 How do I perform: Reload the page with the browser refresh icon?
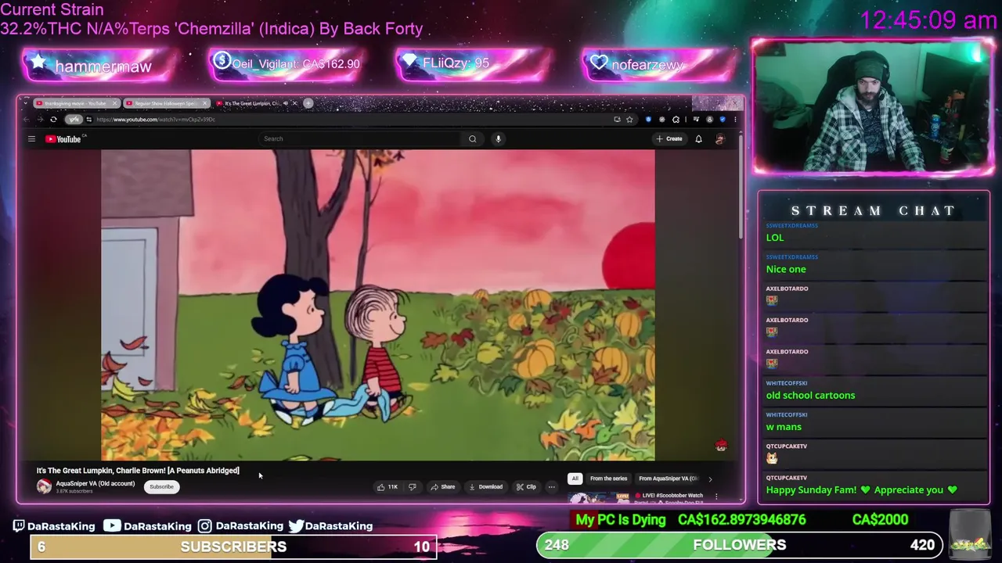coord(53,120)
